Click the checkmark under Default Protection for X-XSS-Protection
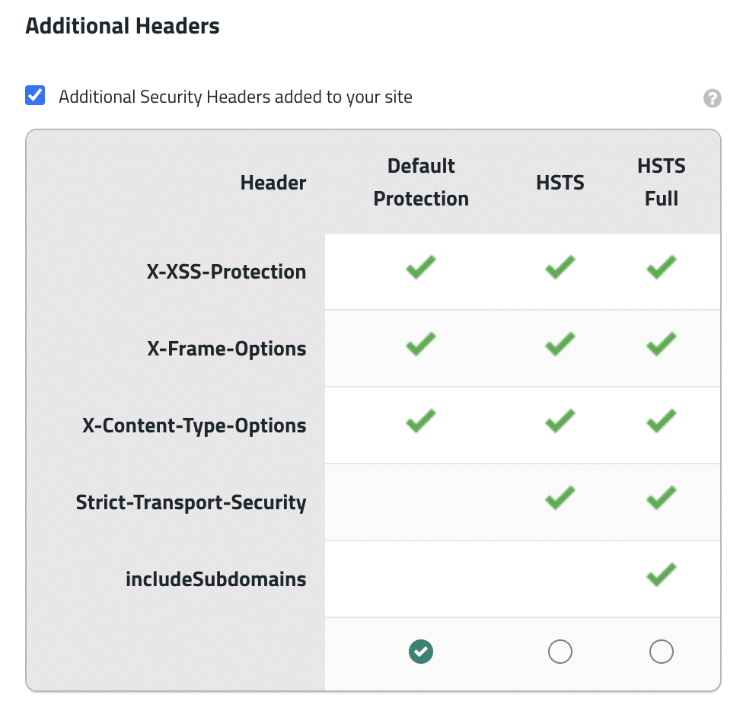Screen dimensions: 743x714 coord(420,268)
